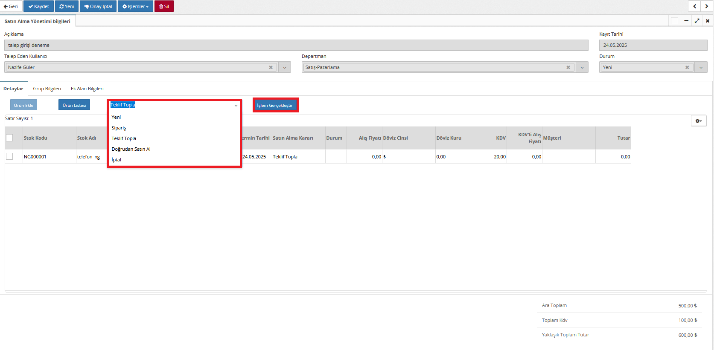
Task: Click the Geri back arrow button
Action: click(x=11, y=6)
